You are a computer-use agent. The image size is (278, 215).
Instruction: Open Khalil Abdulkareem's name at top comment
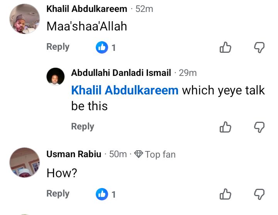pyautogui.click(x=86, y=9)
